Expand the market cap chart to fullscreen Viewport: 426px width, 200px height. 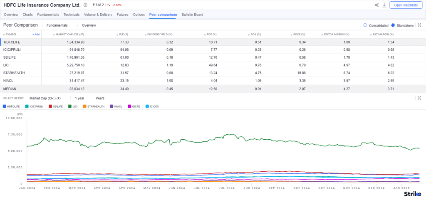pos(419,98)
